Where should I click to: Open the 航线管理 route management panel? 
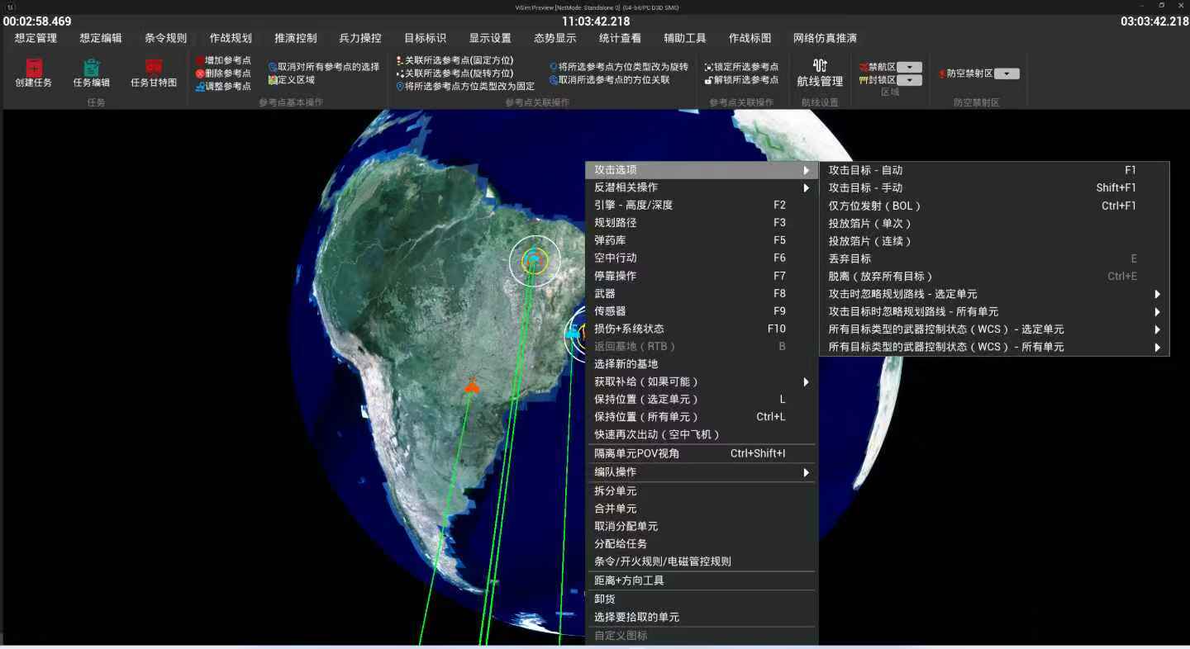[x=821, y=74]
